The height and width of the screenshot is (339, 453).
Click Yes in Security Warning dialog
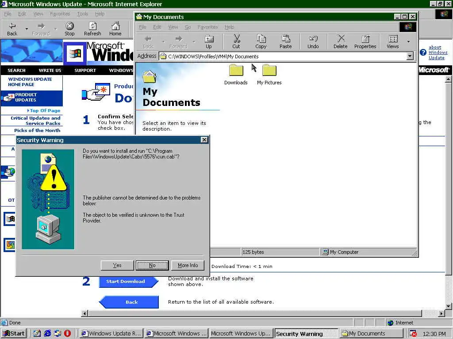(x=117, y=265)
